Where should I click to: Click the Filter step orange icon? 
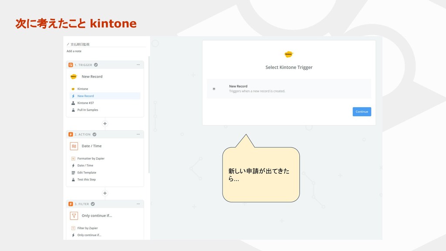coord(71,204)
